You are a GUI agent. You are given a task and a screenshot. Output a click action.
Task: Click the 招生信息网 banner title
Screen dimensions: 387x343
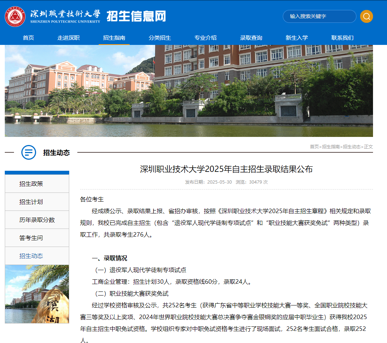[x=136, y=16]
